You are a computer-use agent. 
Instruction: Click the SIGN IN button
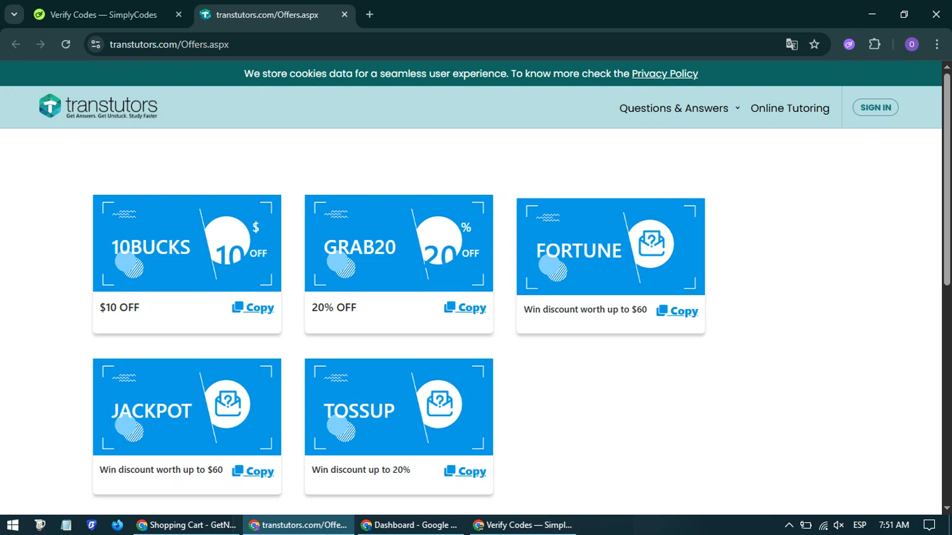[875, 107]
